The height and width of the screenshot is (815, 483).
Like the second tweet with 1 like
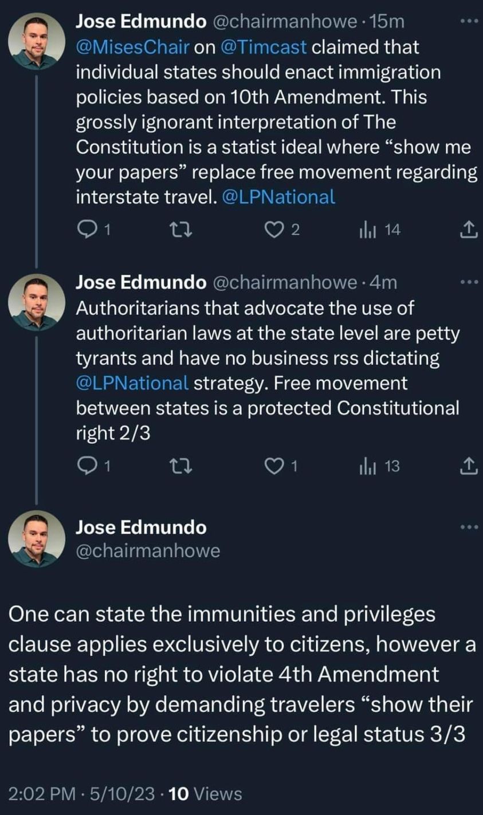pyautogui.click(x=284, y=467)
